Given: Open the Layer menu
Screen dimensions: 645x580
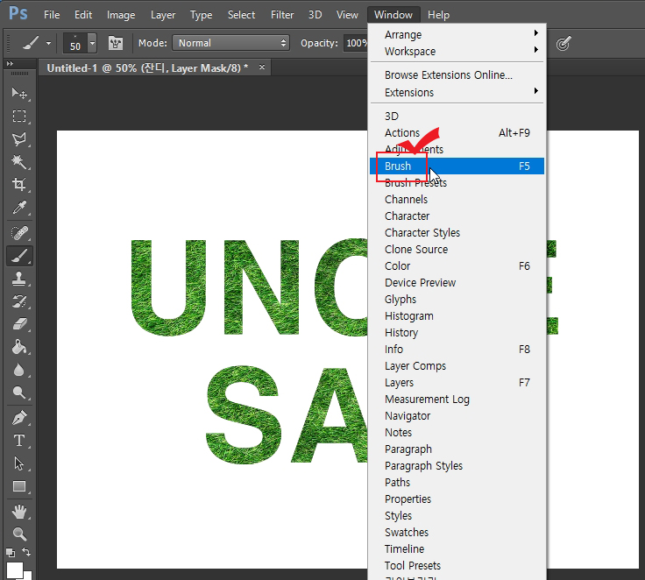Looking at the screenshot, I should point(163,15).
